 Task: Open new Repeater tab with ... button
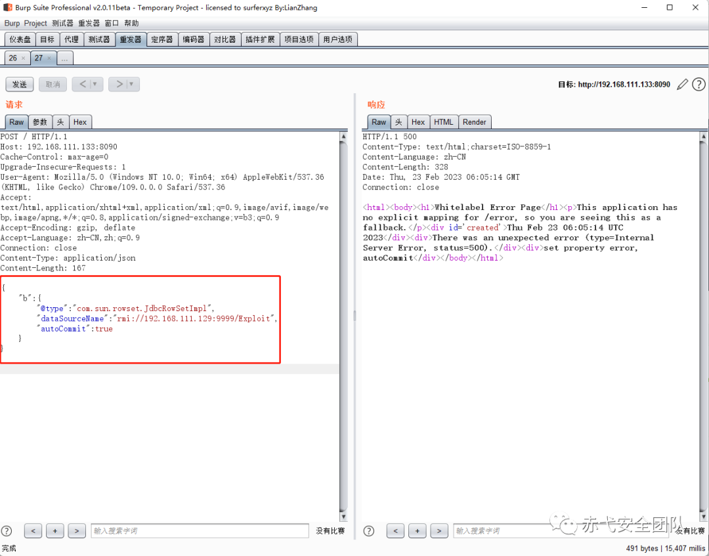(64, 58)
